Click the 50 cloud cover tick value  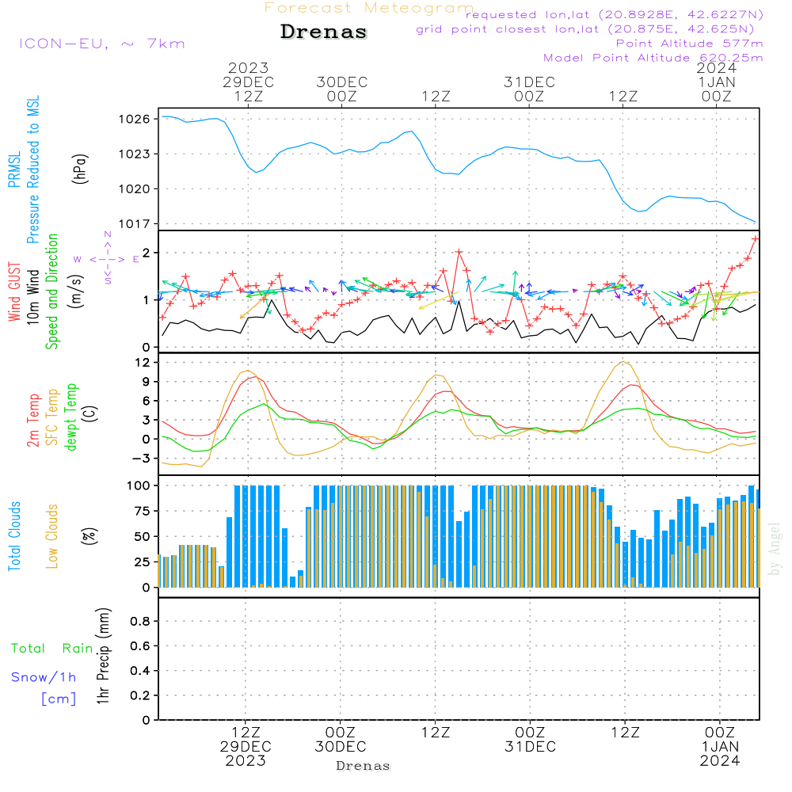[142, 537]
